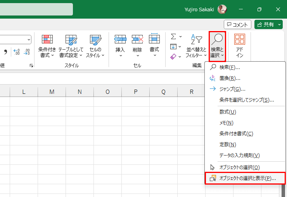Viewport: 287px width, 197px height.
Task: Click テーブルとして書式設定 table format icon
Action: pos(71,40)
